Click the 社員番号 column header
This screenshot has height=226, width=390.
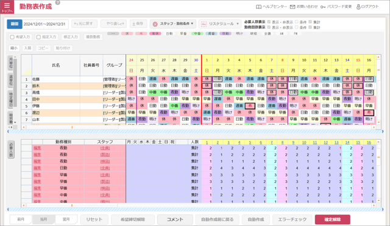91,65
